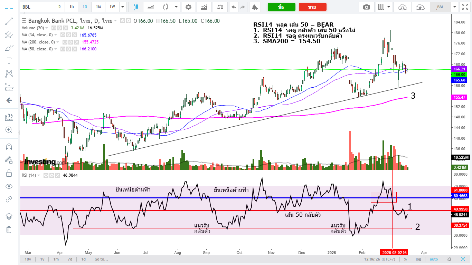
Task: Expand the Bangkok Bank PCL title arrow
Action: pyautogui.click(x=115, y=21)
